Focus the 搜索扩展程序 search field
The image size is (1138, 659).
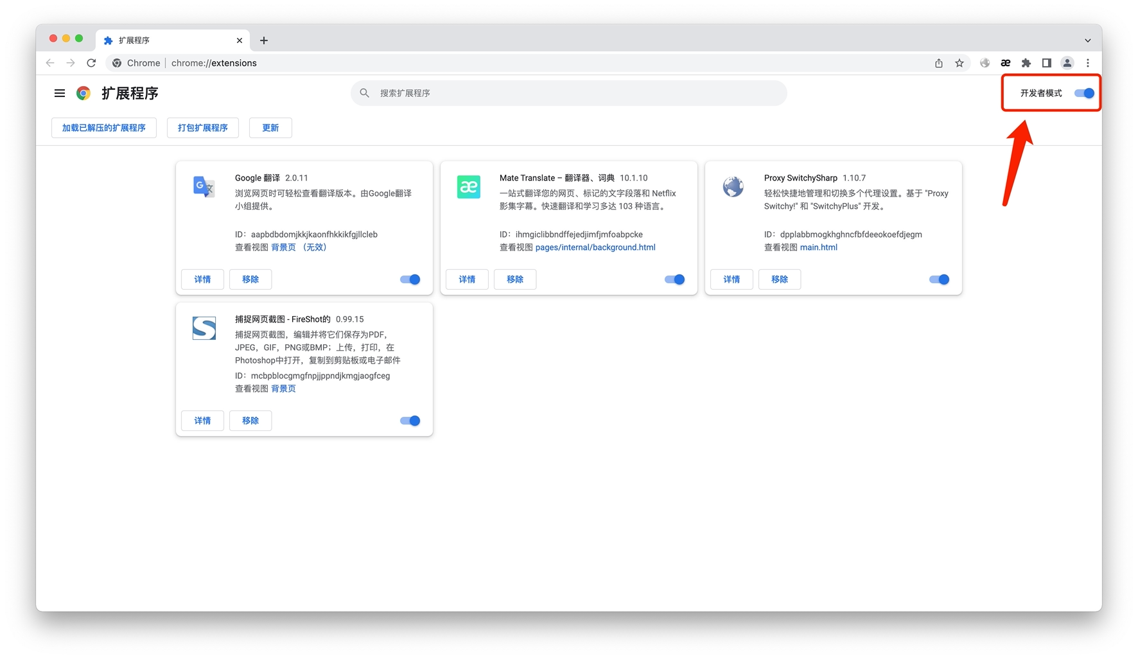point(569,93)
